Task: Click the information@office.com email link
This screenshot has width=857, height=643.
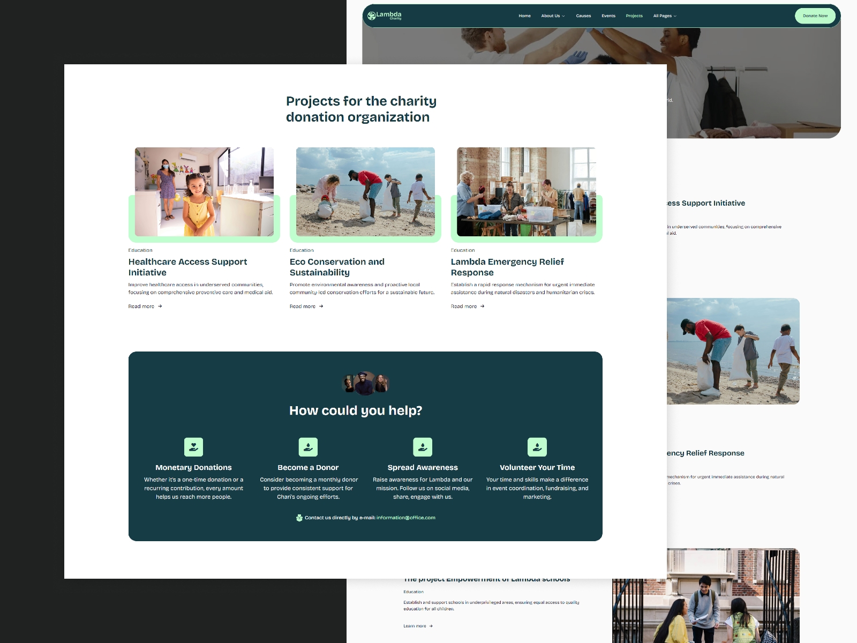Action: click(405, 518)
